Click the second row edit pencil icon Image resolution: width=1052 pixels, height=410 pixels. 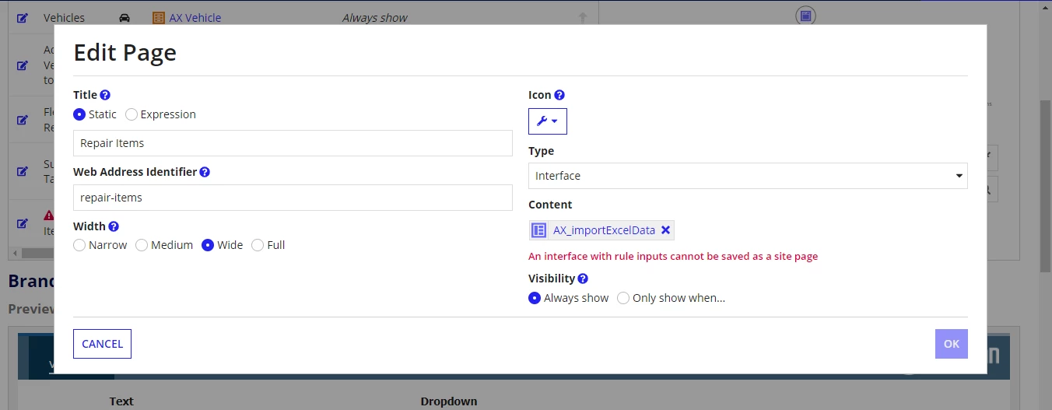(23, 65)
